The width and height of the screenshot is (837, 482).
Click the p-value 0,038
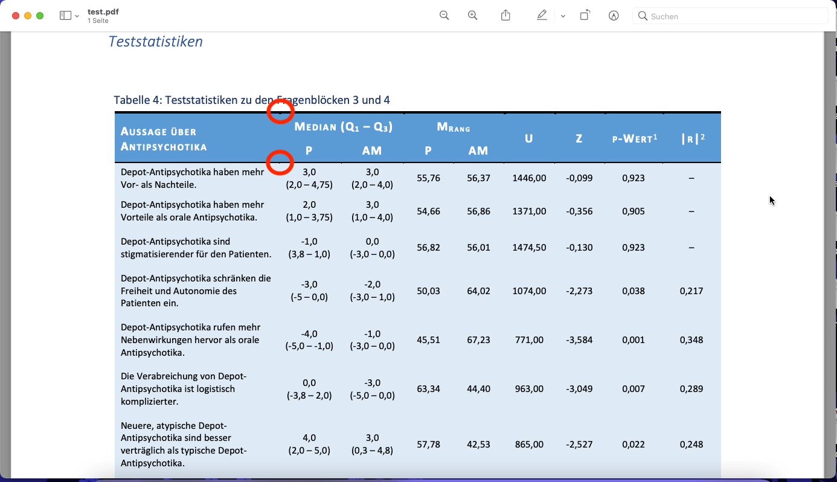point(633,291)
